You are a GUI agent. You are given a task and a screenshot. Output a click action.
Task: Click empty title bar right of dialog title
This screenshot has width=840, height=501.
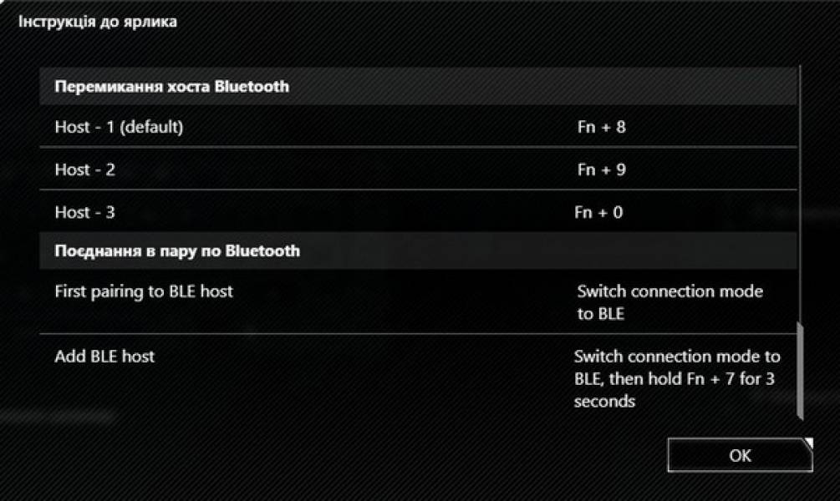501,23
